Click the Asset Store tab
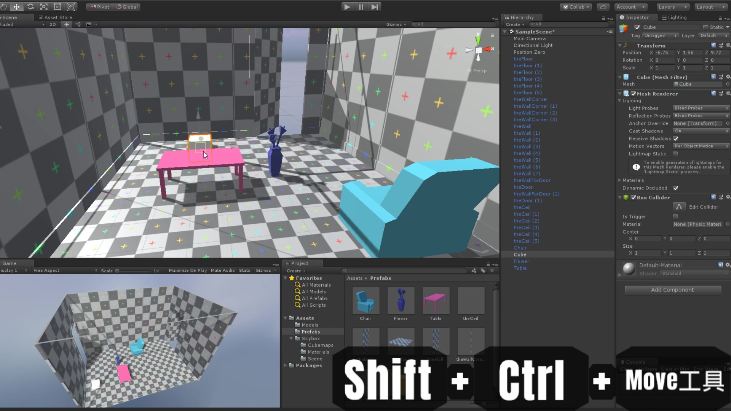Screen dimensions: 731x411 click(x=57, y=17)
